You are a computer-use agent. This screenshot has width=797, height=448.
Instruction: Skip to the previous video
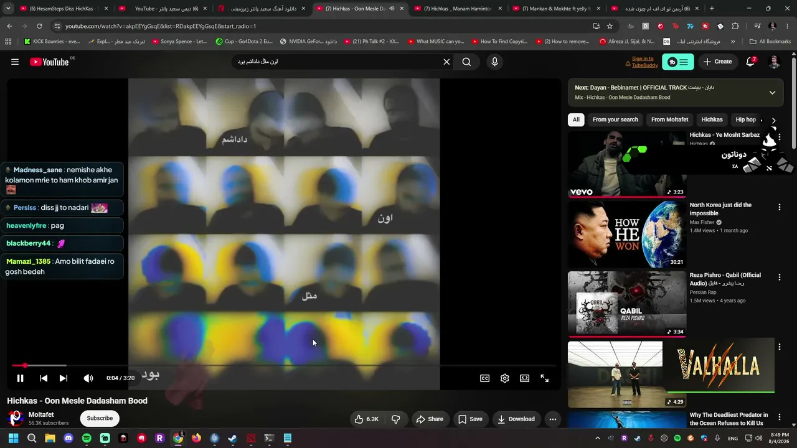tap(44, 378)
